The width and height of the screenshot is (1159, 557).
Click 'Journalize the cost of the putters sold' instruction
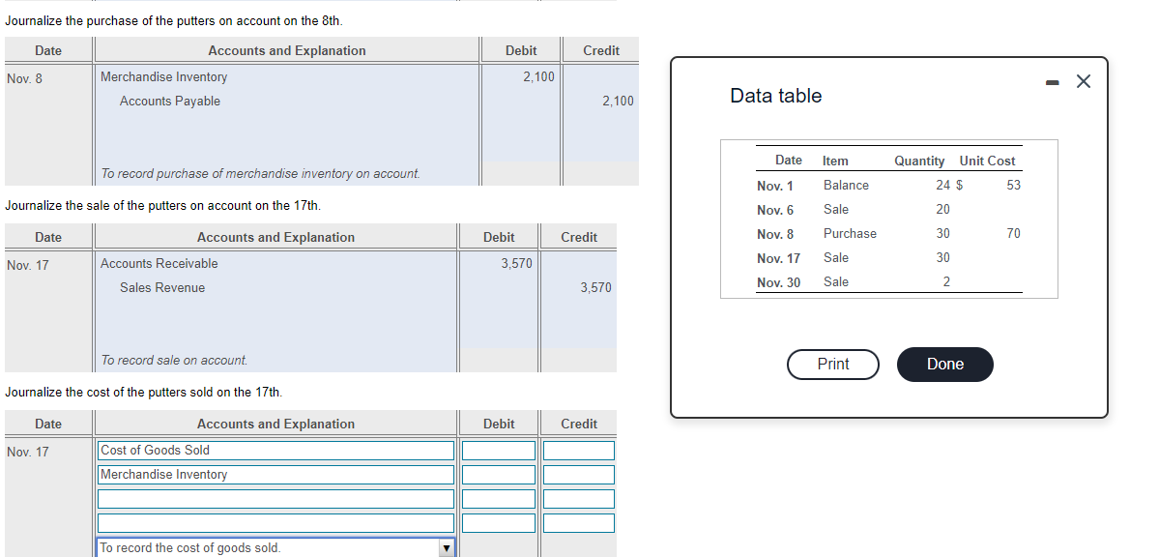click(143, 392)
